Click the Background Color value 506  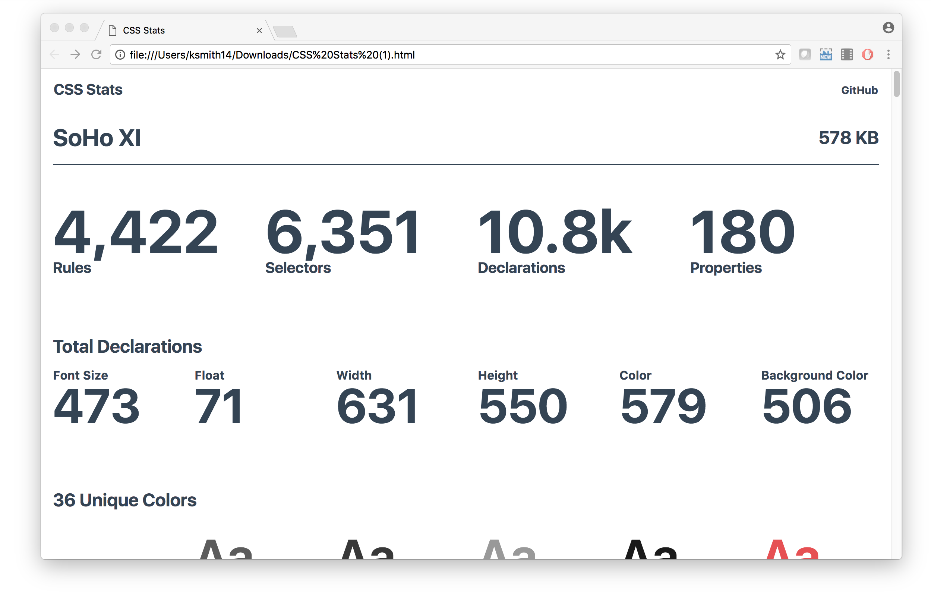pos(807,406)
